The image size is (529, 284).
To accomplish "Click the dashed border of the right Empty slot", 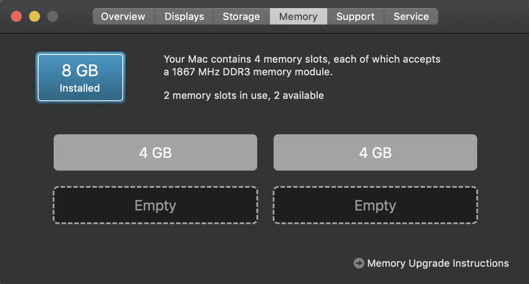I will (x=375, y=187).
